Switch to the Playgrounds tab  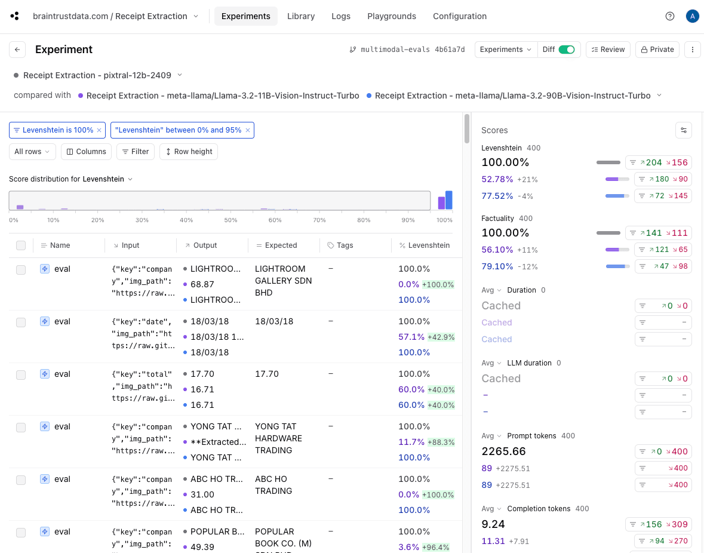(391, 16)
